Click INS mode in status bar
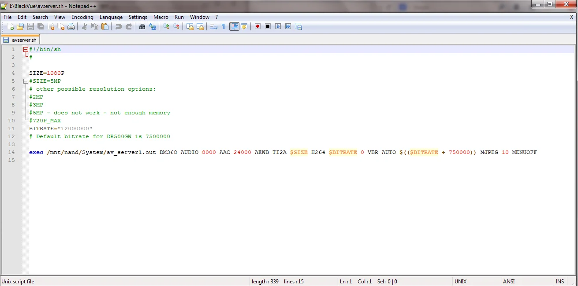The width and height of the screenshot is (578, 286). 559,282
